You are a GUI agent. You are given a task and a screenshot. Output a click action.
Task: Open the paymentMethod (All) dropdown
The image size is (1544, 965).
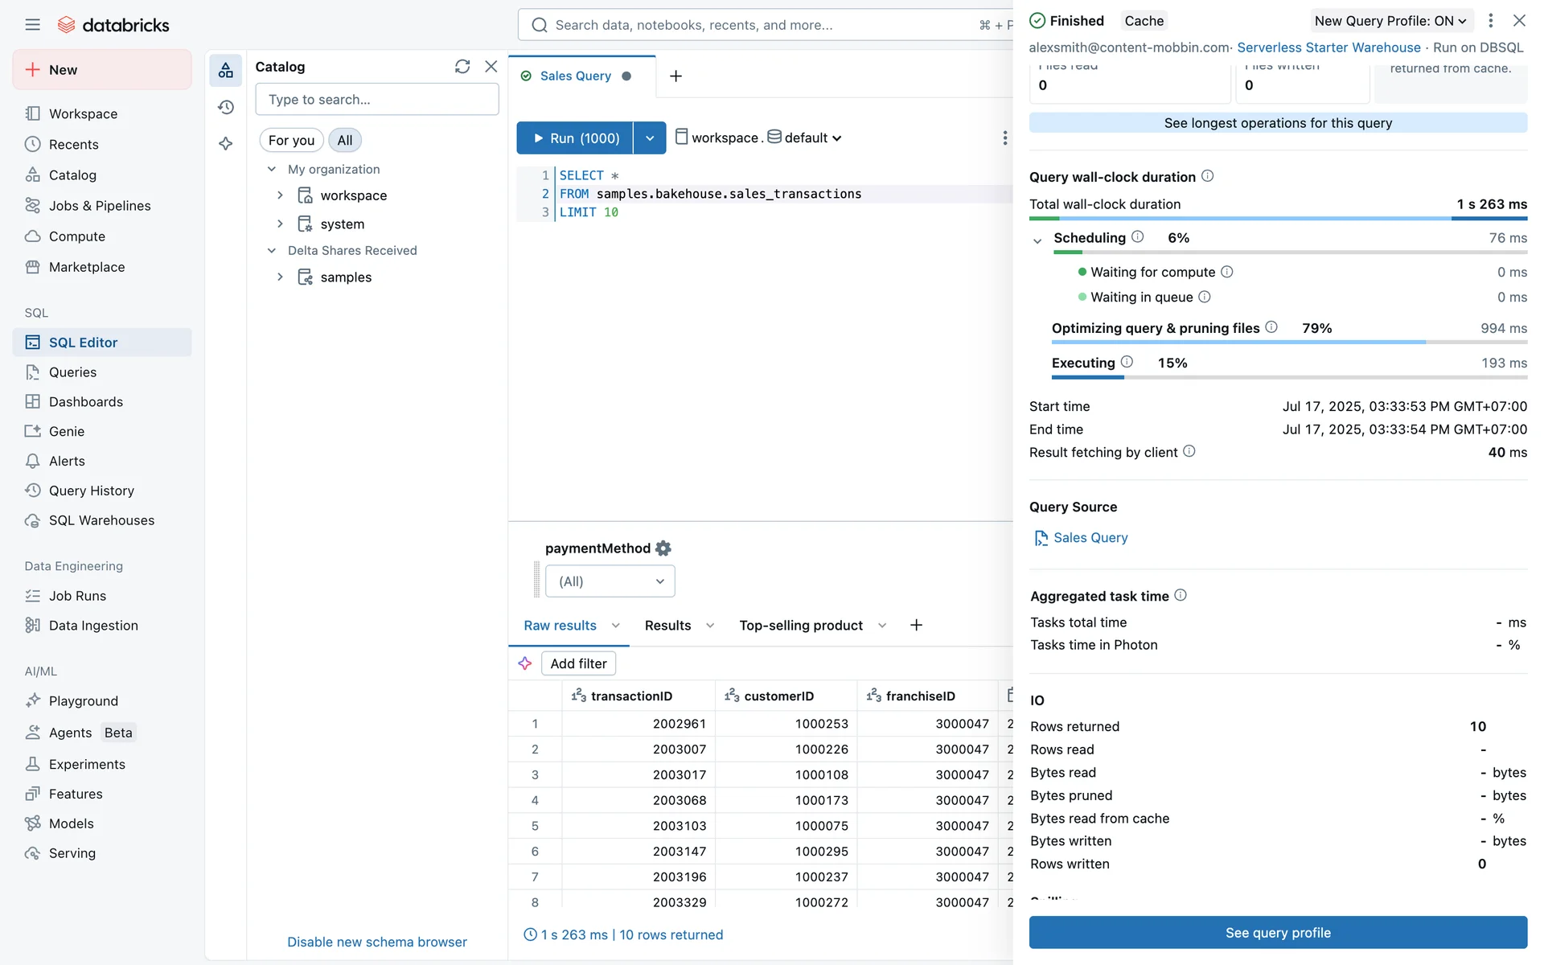(x=610, y=581)
